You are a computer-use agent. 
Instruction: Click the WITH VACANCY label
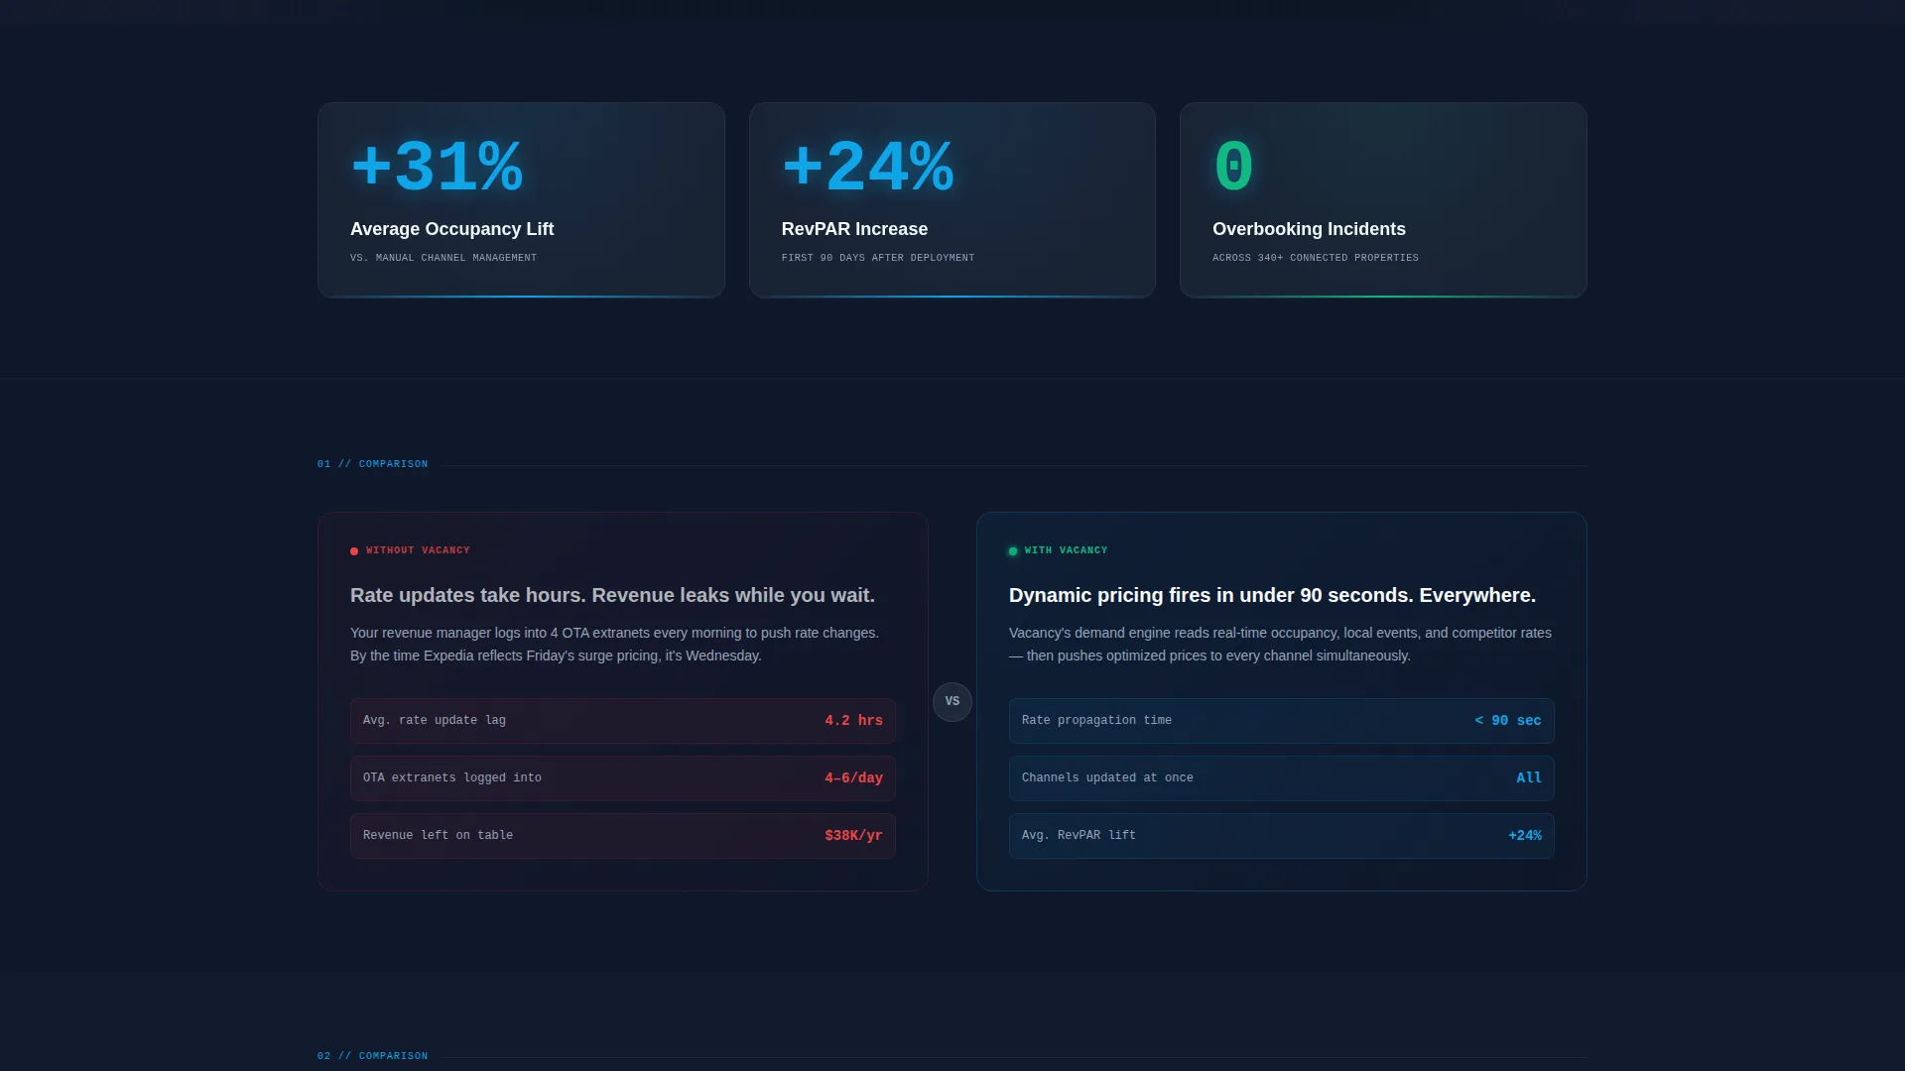[1066, 550]
